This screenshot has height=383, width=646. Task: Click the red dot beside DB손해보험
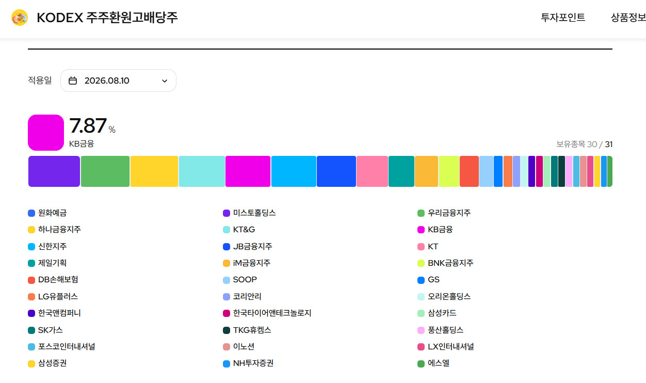point(31,280)
